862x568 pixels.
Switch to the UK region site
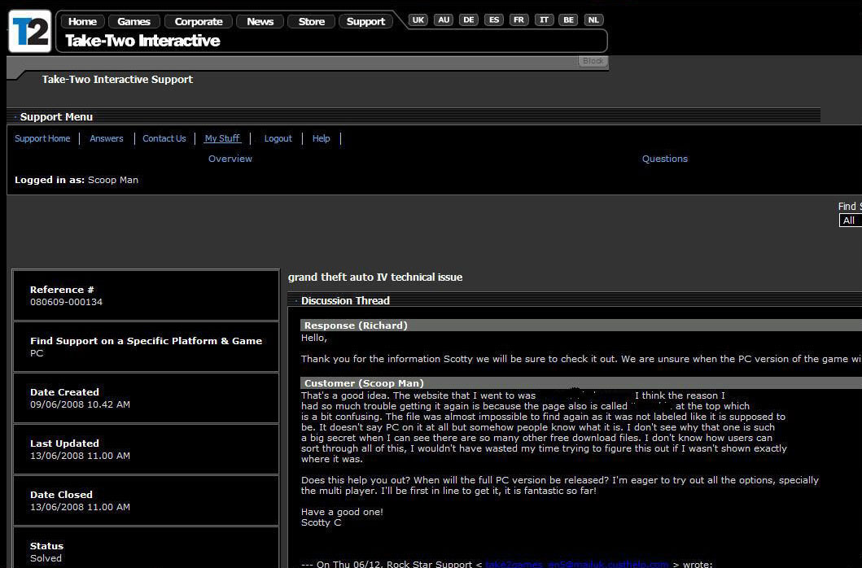coord(418,20)
